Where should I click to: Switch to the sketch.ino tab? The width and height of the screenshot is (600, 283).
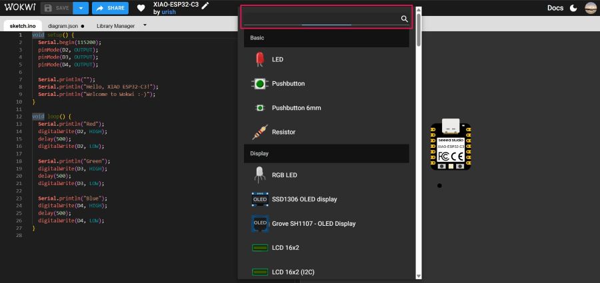click(23, 26)
